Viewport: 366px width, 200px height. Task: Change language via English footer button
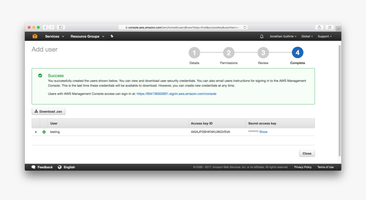66,167
